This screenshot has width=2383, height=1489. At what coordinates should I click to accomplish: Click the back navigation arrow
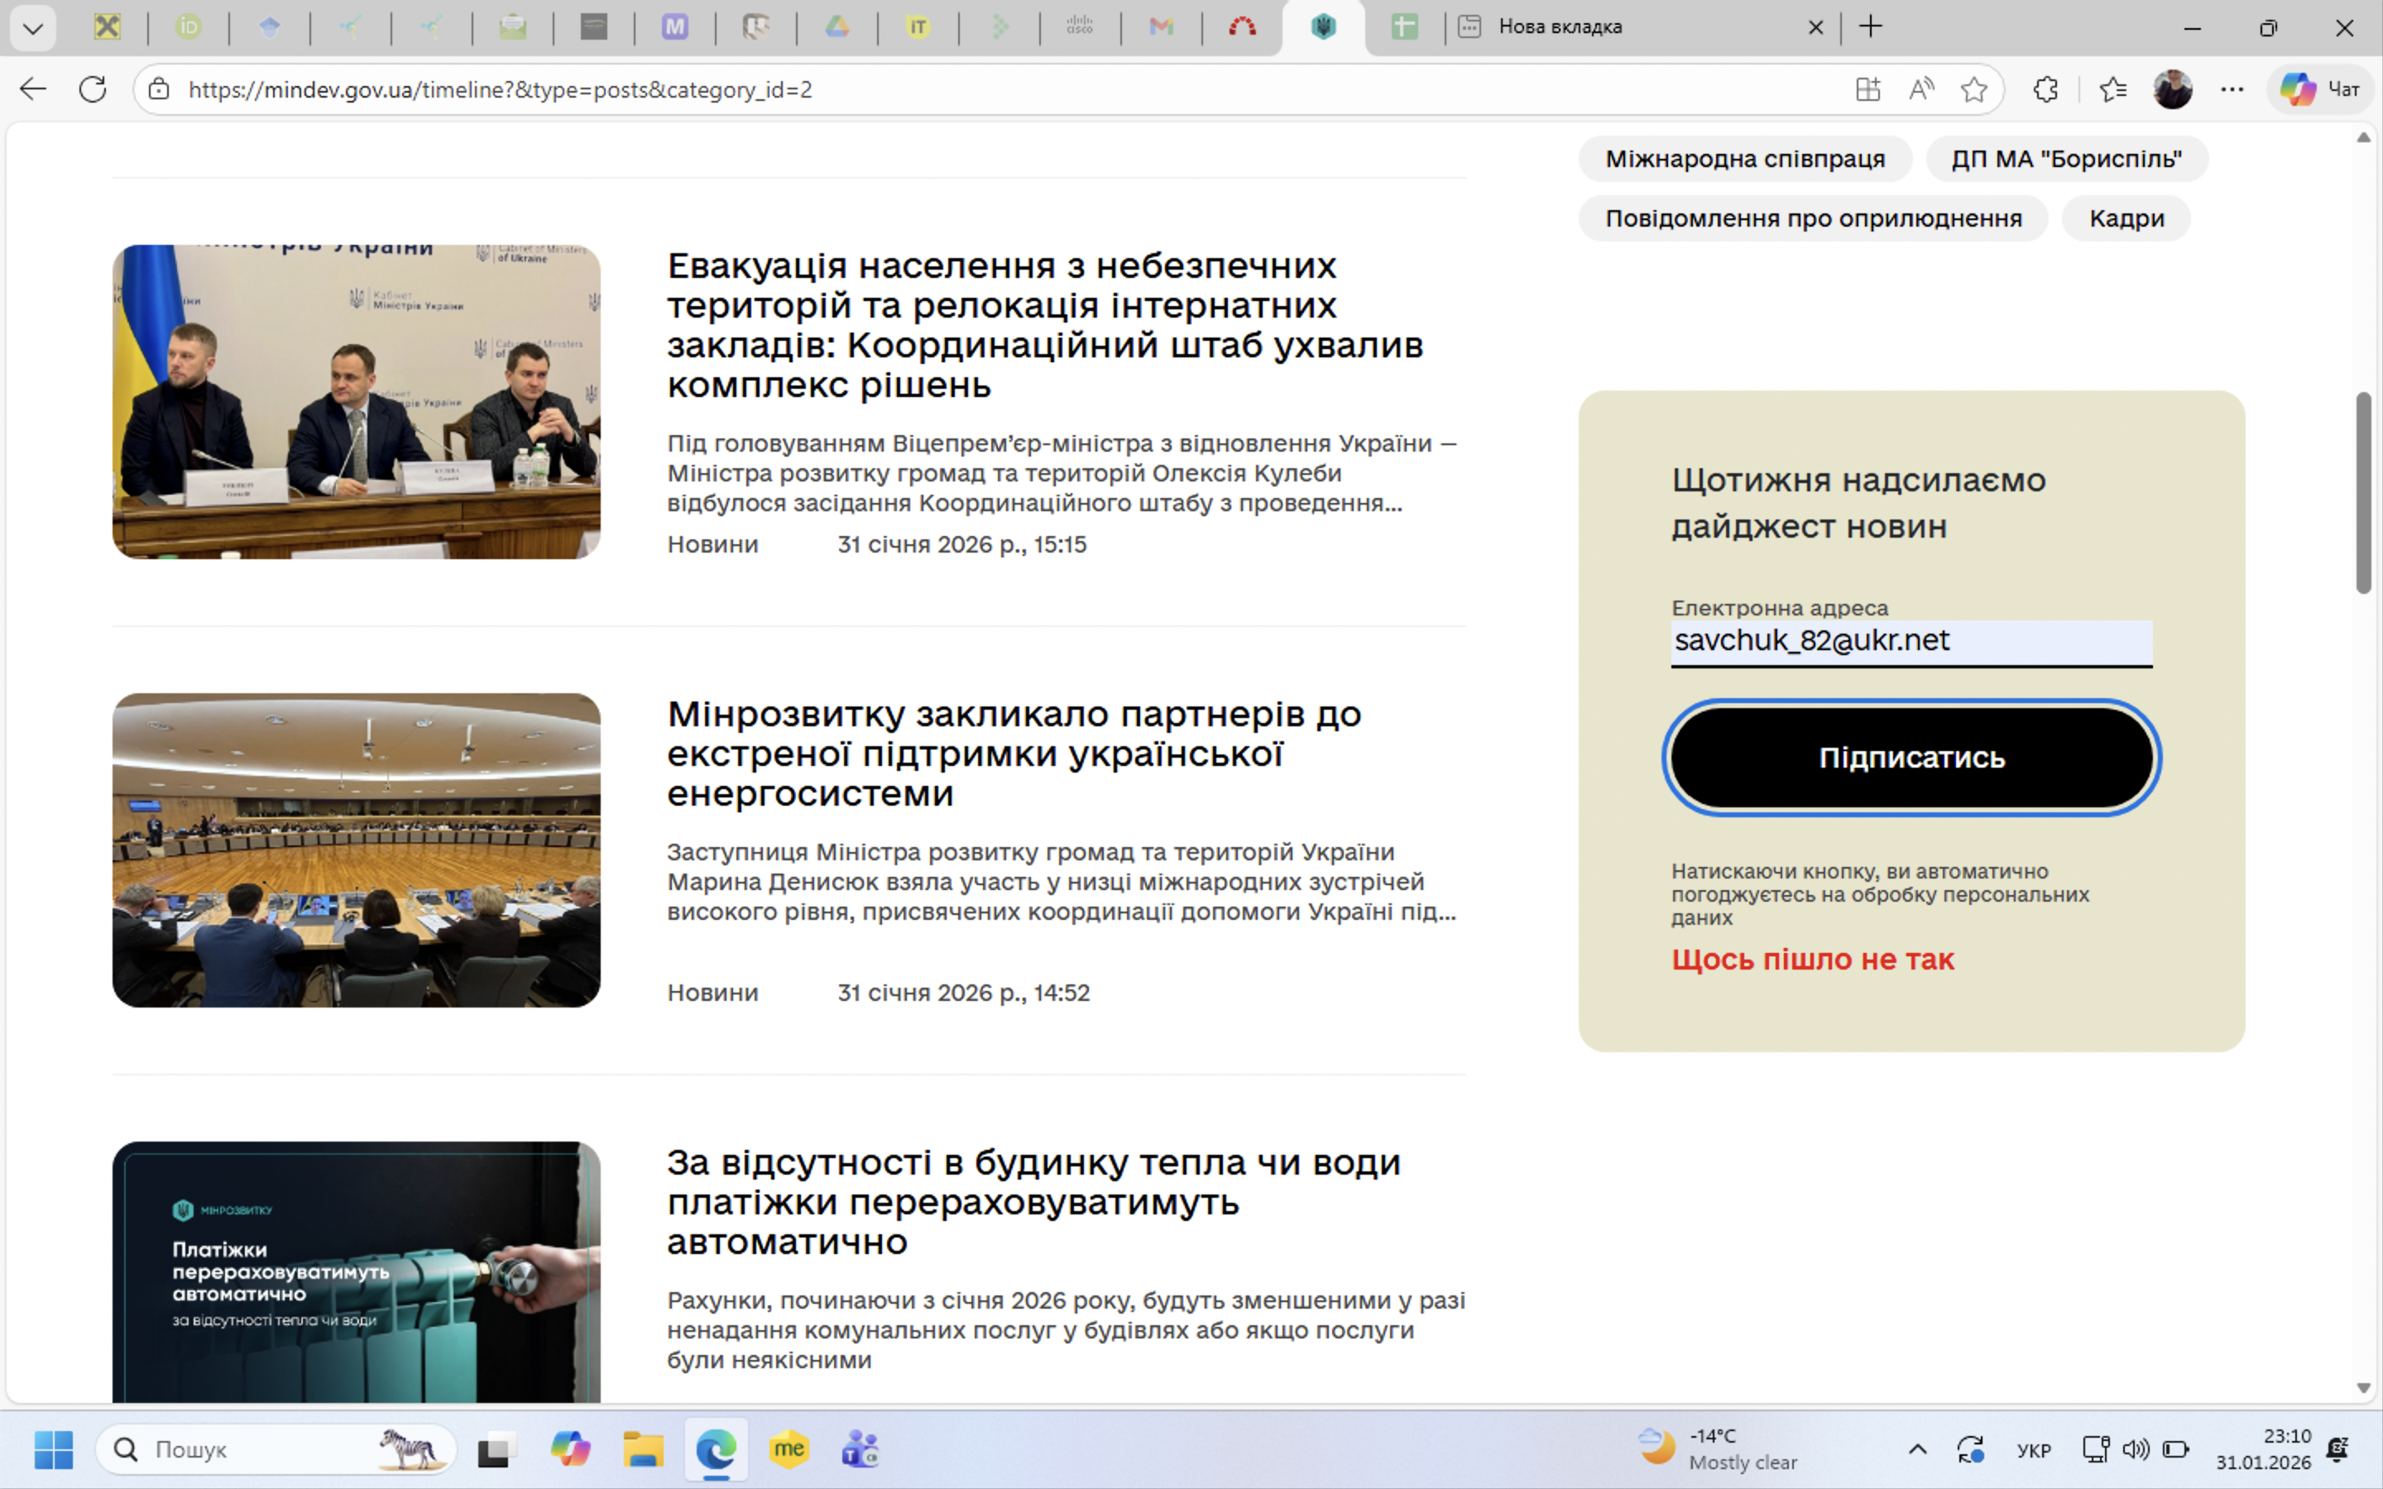click(x=32, y=89)
